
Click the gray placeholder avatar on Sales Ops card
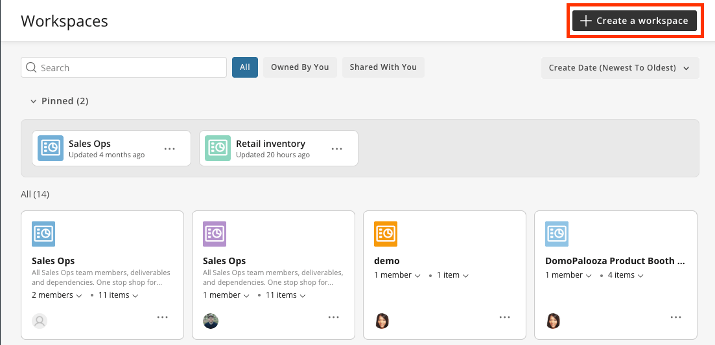(40, 321)
